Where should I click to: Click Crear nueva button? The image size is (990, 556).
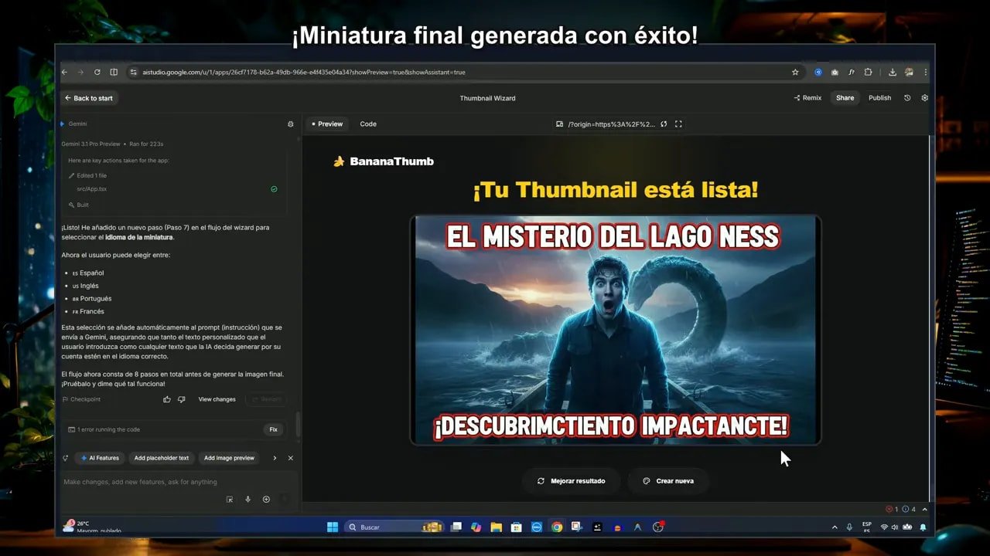(668, 481)
